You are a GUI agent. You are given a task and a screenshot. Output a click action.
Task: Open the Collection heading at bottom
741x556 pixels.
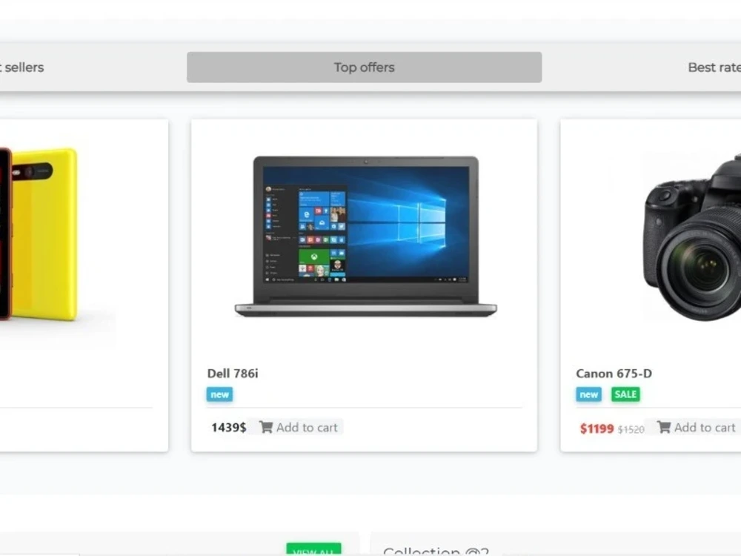click(x=436, y=552)
